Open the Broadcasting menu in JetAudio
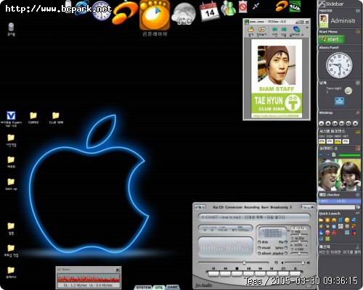Screen dimensions: 363x290 (280, 207)
